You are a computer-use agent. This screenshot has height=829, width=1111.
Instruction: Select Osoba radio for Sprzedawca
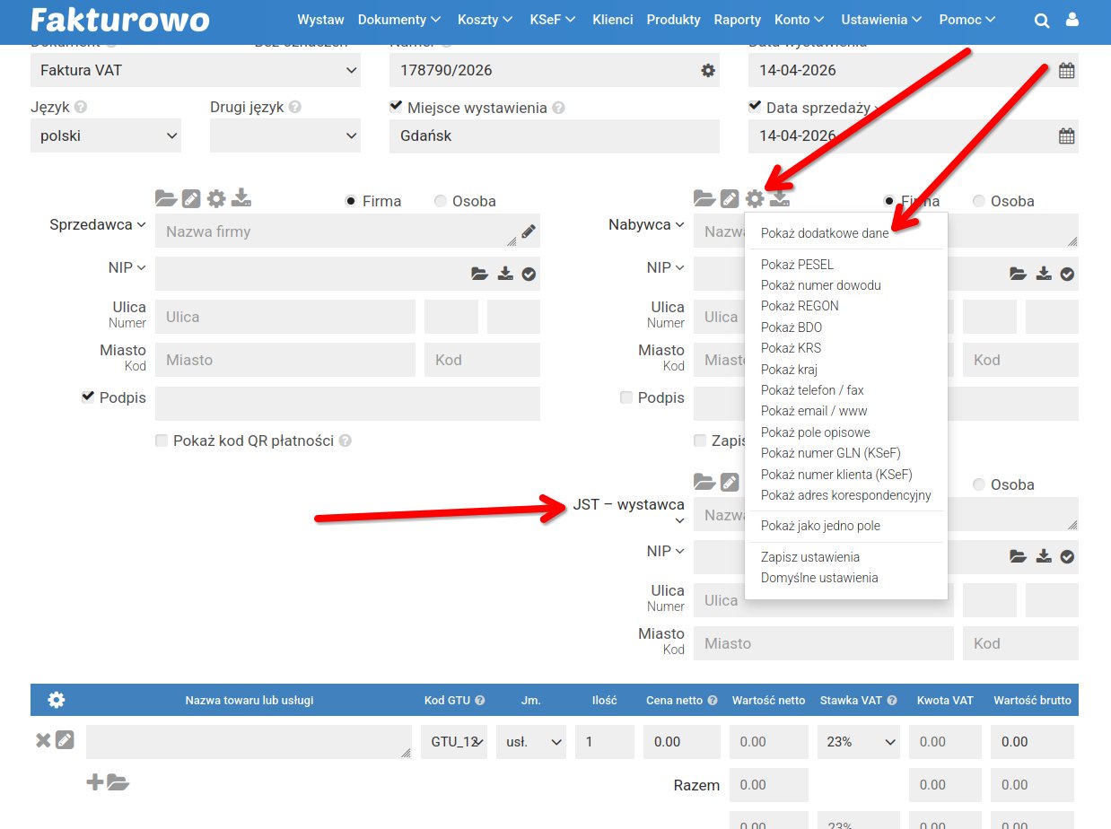(440, 201)
